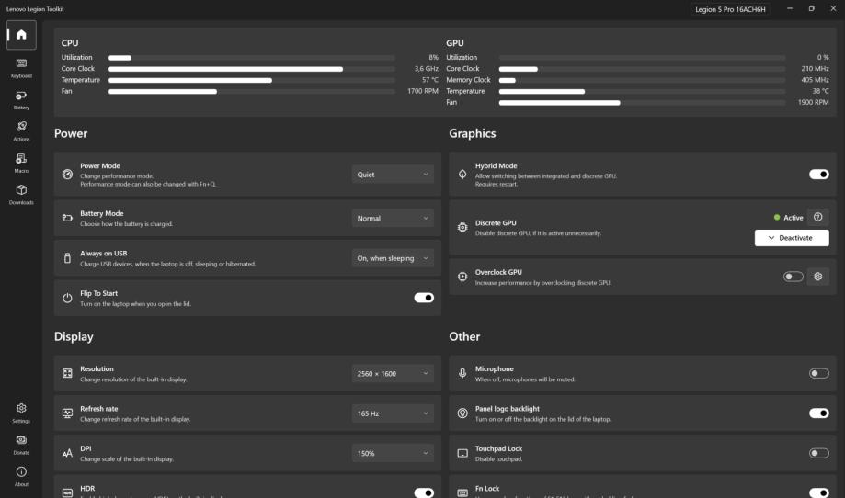Click the HDR row icon

(67, 492)
